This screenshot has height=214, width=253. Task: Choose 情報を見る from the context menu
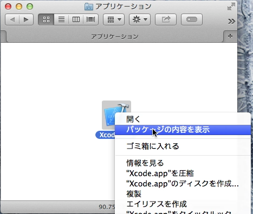(x=183, y=163)
